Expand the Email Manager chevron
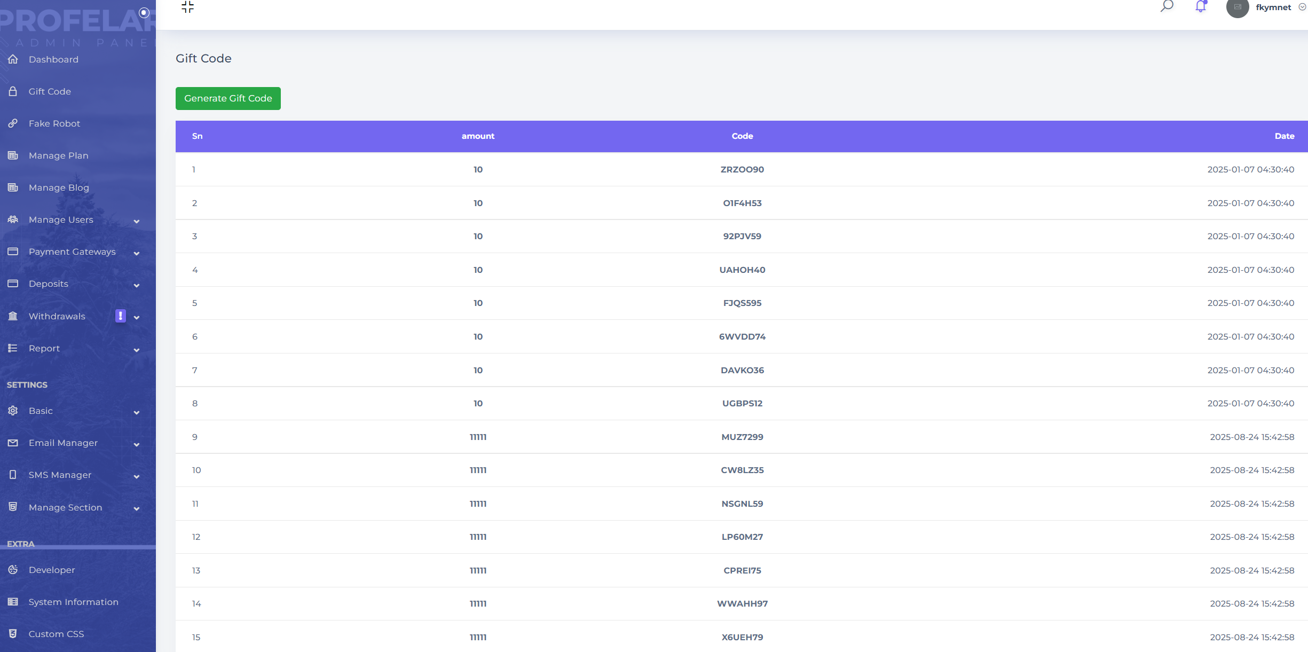This screenshot has height=652, width=1308. pyautogui.click(x=137, y=444)
